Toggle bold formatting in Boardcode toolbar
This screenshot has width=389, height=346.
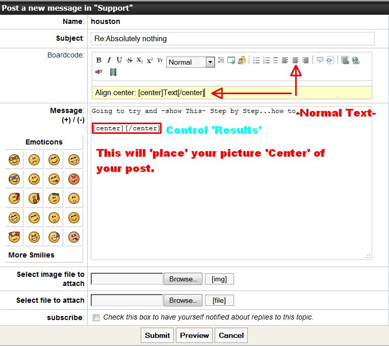99,60
